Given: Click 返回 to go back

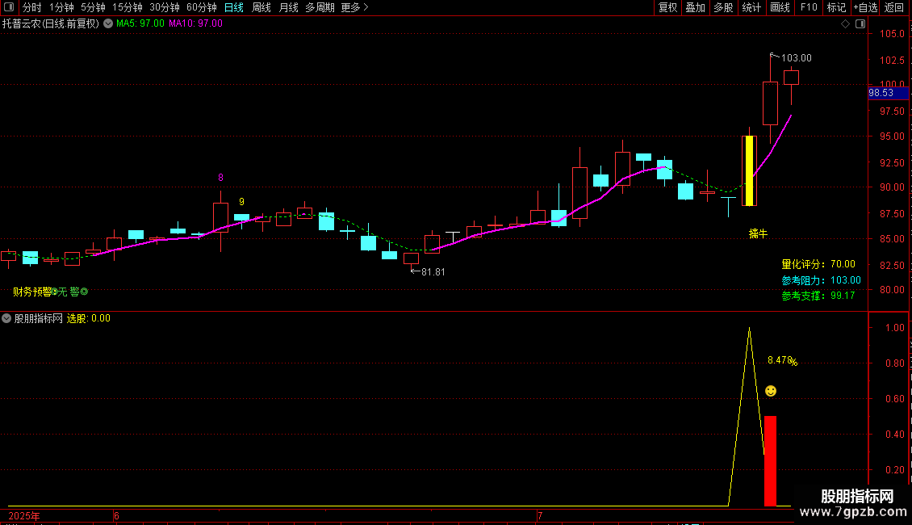Looking at the screenshot, I should (894, 7).
